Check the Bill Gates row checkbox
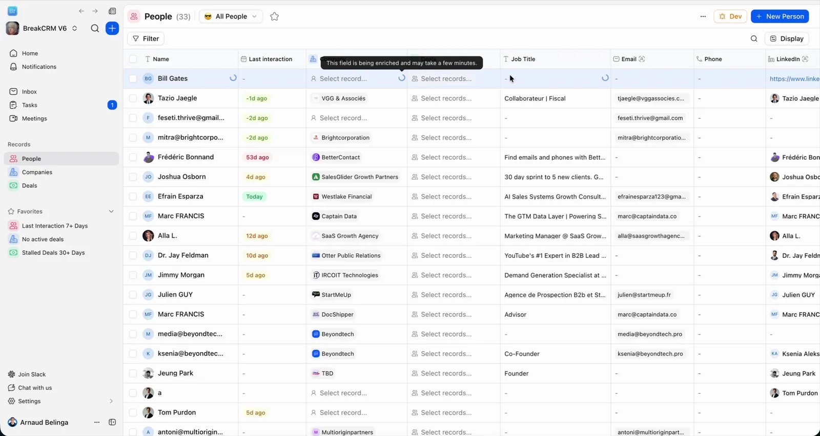This screenshot has width=820, height=436. (x=133, y=79)
